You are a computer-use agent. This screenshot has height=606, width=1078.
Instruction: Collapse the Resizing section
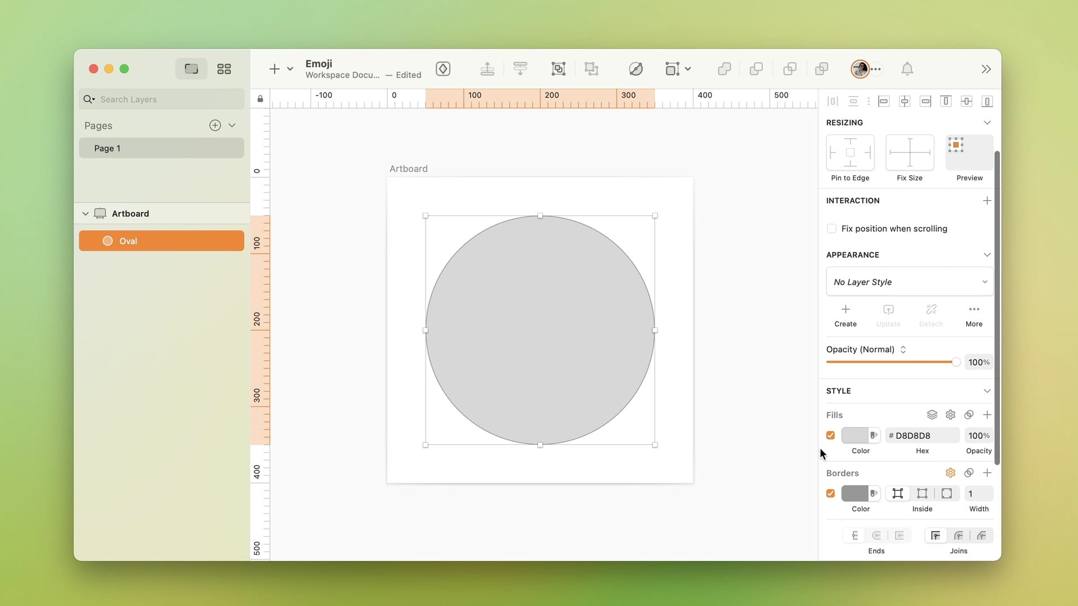pyautogui.click(x=988, y=122)
